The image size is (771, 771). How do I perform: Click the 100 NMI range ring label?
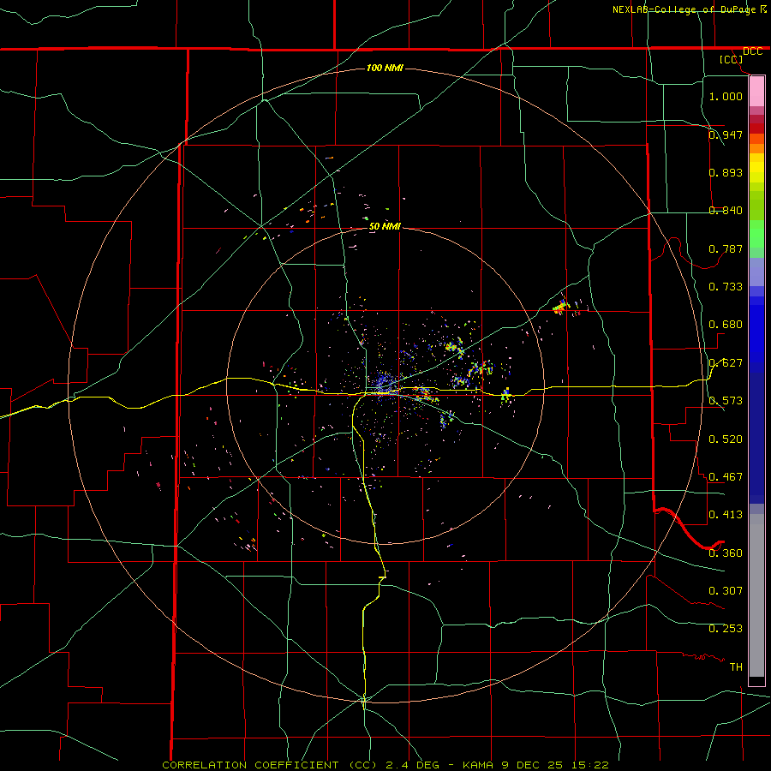(385, 68)
